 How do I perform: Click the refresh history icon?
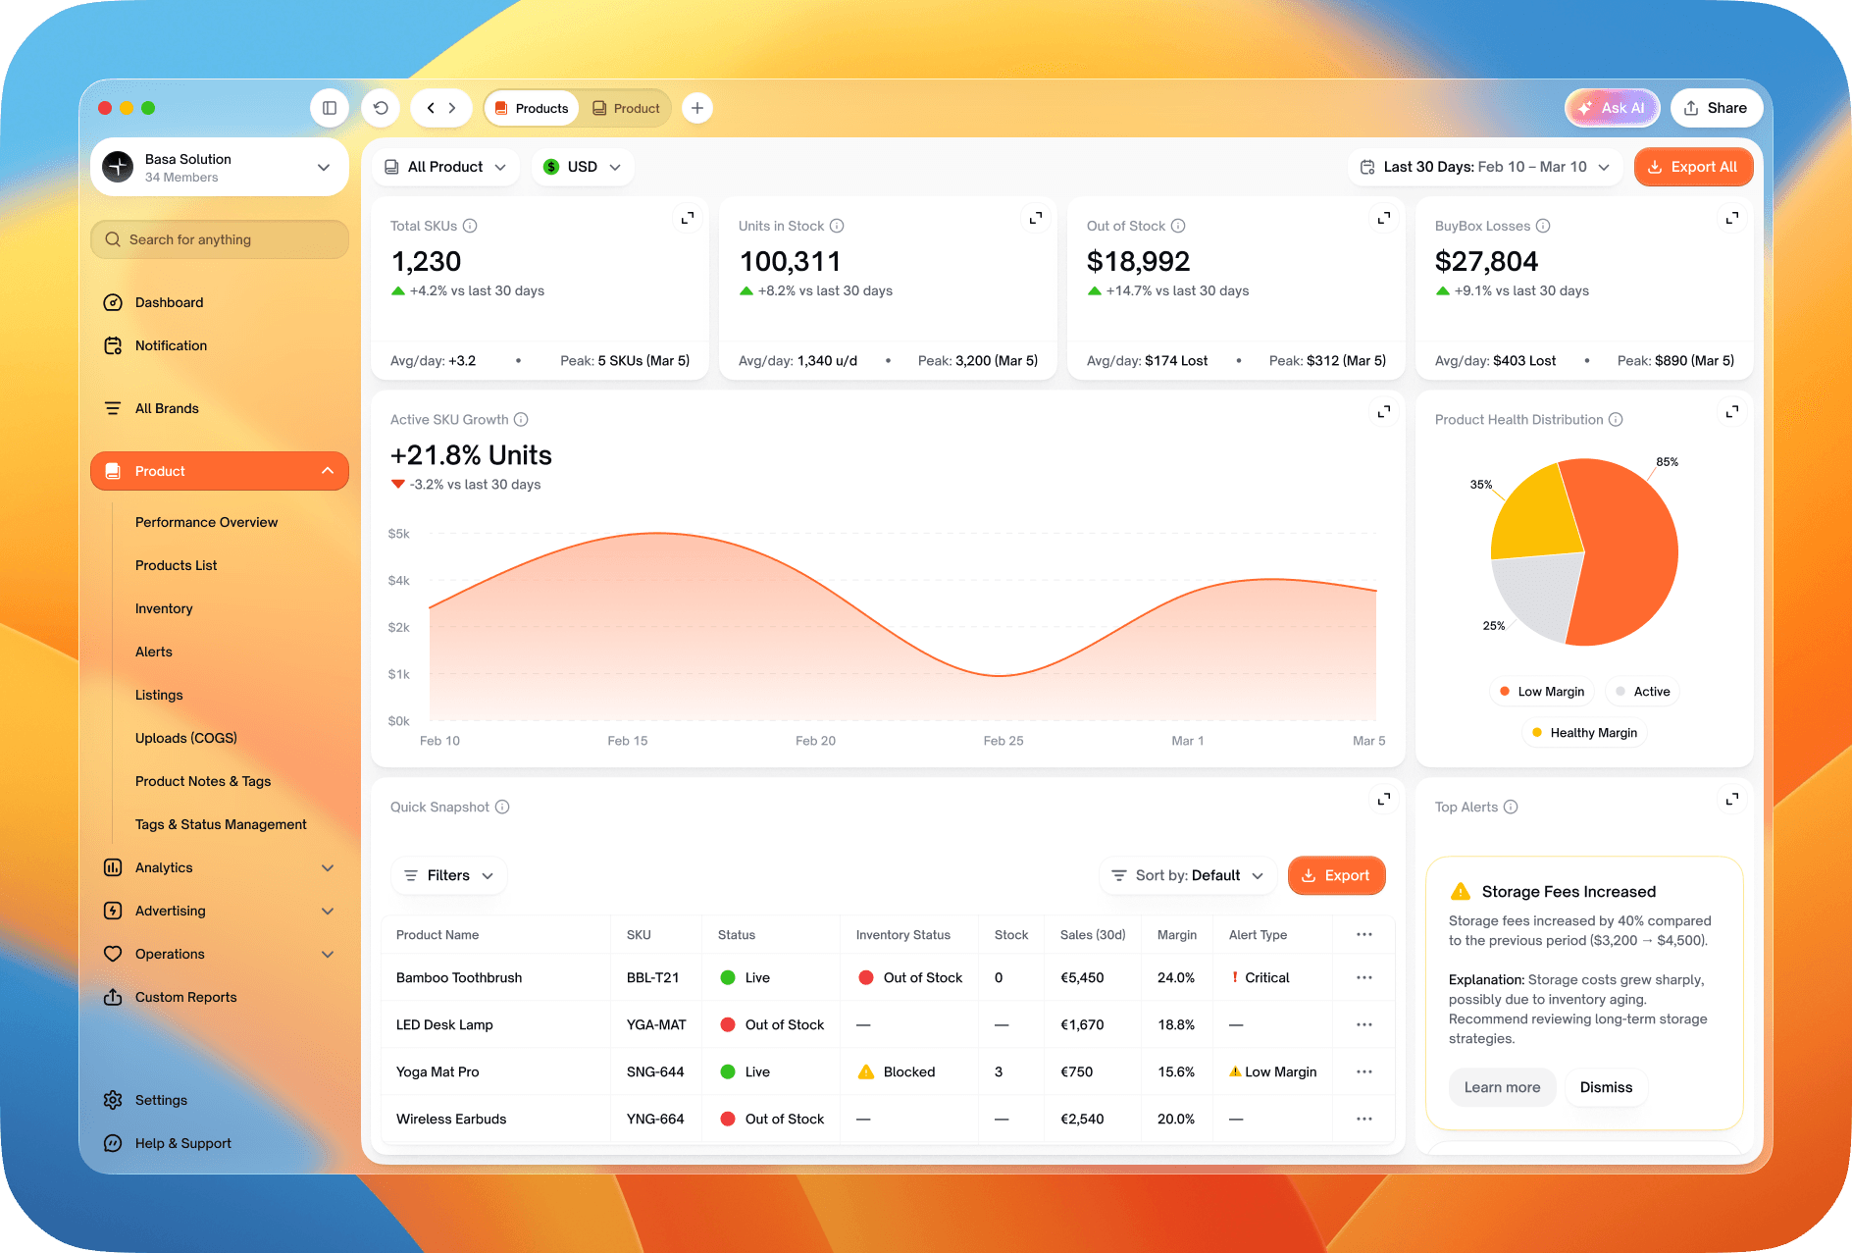click(x=381, y=108)
